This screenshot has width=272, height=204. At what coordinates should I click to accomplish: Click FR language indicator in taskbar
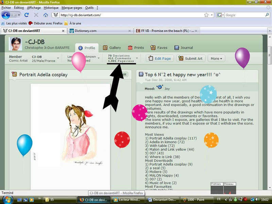tap(219, 199)
